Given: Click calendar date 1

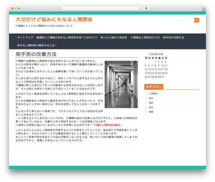Looking at the screenshot, I should pyautogui.click(x=155, y=62).
